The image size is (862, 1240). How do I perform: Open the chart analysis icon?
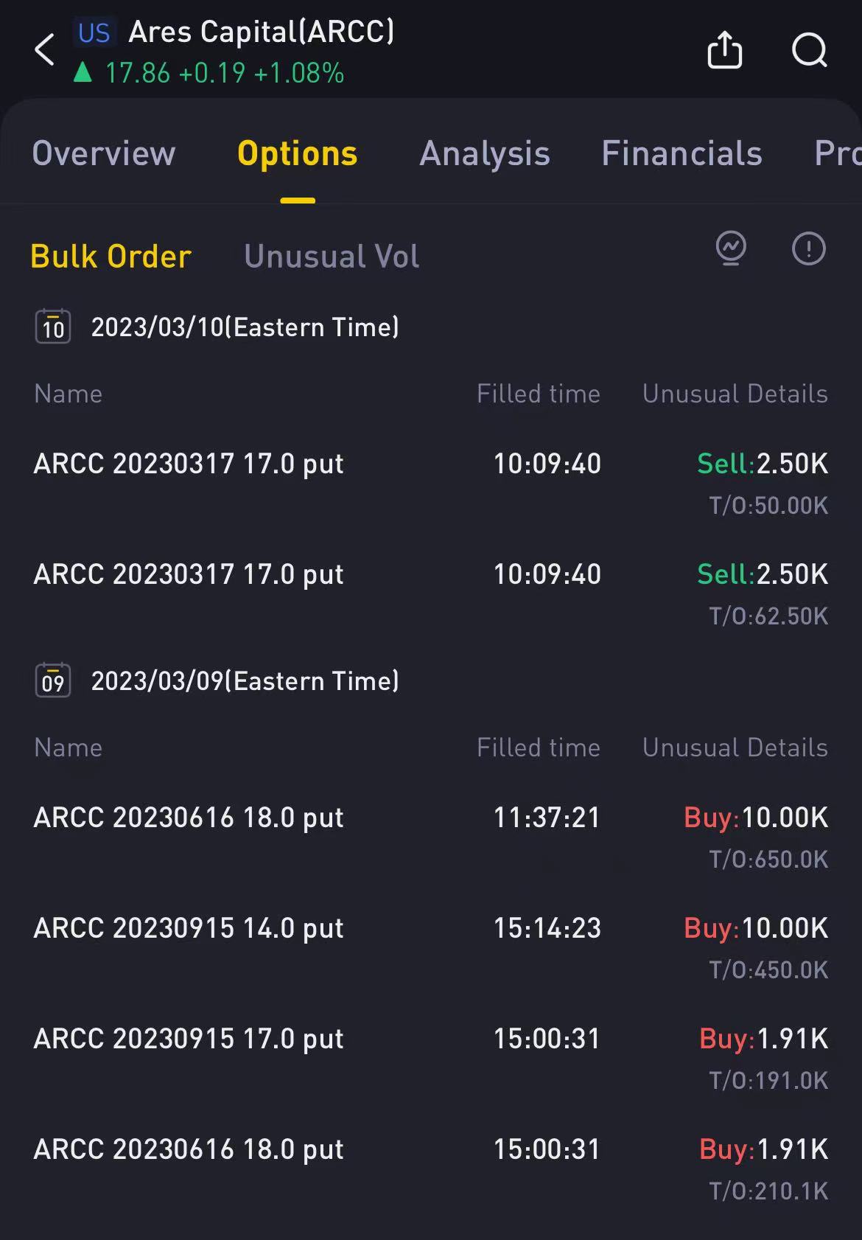[731, 248]
